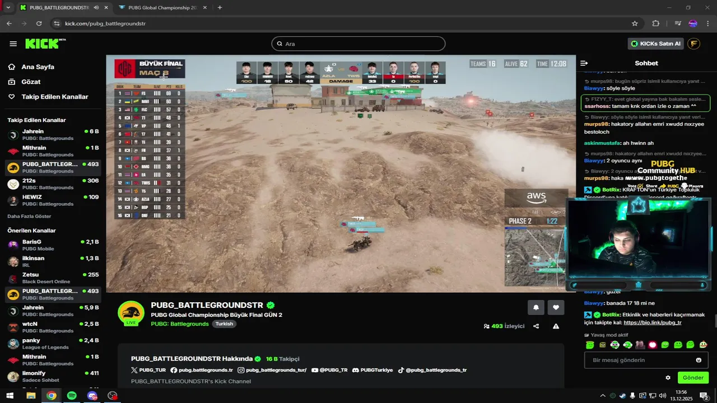Image resolution: width=717 pixels, height=403 pixels.
Task: Share the stream with the share icon
Action: (536, 326)
